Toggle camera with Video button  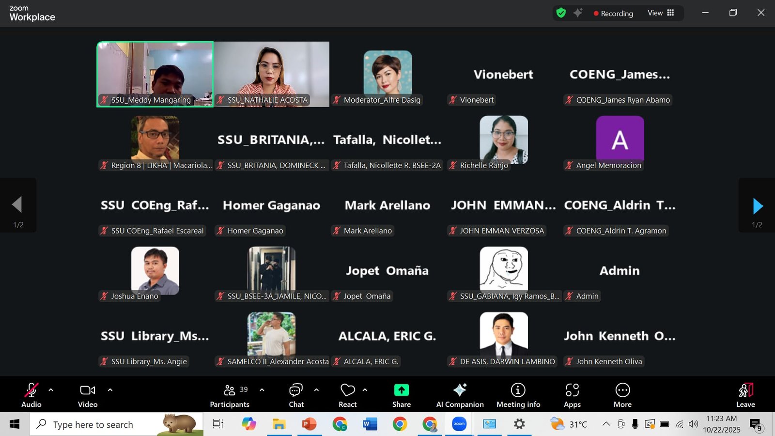point(88,395)
